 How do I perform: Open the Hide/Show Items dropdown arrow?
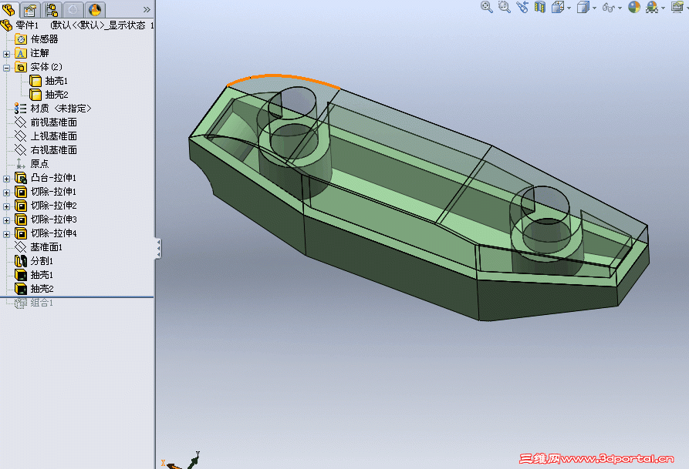tap(620, 8)
